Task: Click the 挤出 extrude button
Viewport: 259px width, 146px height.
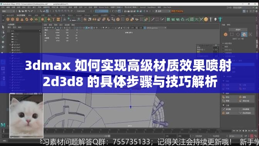Action: click(230, 97)
